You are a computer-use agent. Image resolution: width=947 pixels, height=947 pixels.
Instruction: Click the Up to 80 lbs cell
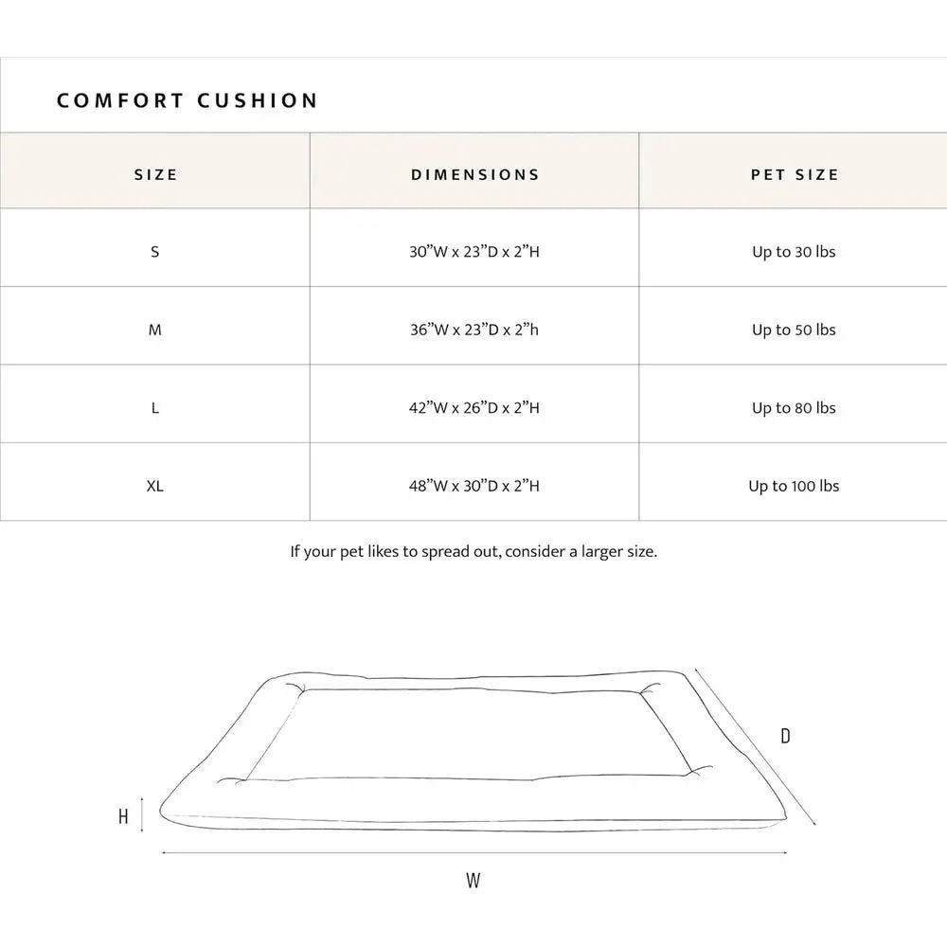click(x=794, y=407)
